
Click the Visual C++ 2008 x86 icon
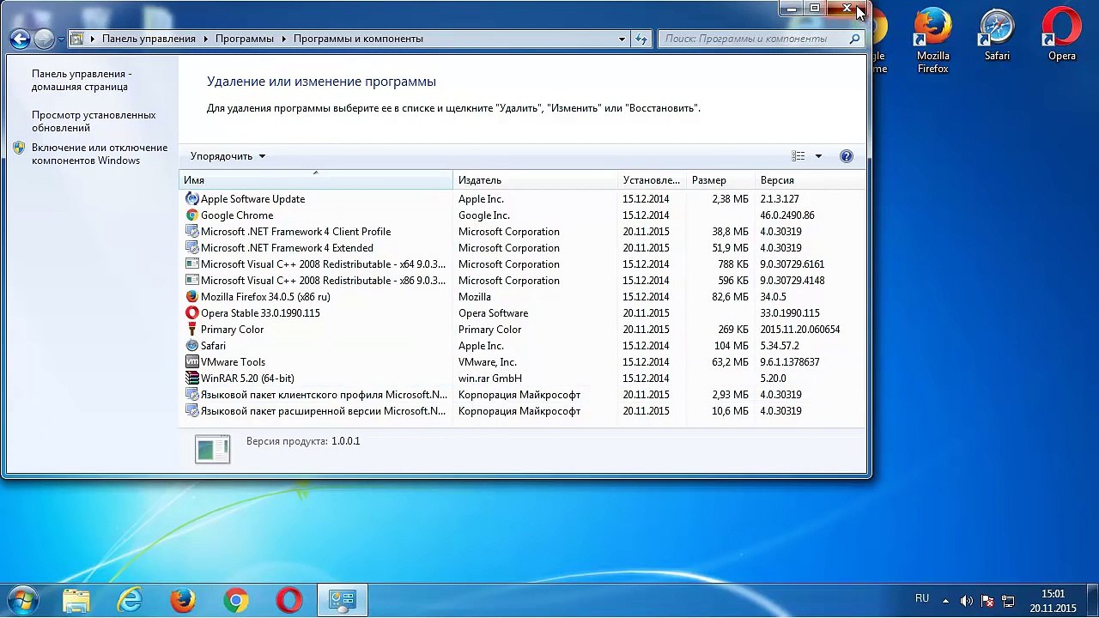point(192,281)
